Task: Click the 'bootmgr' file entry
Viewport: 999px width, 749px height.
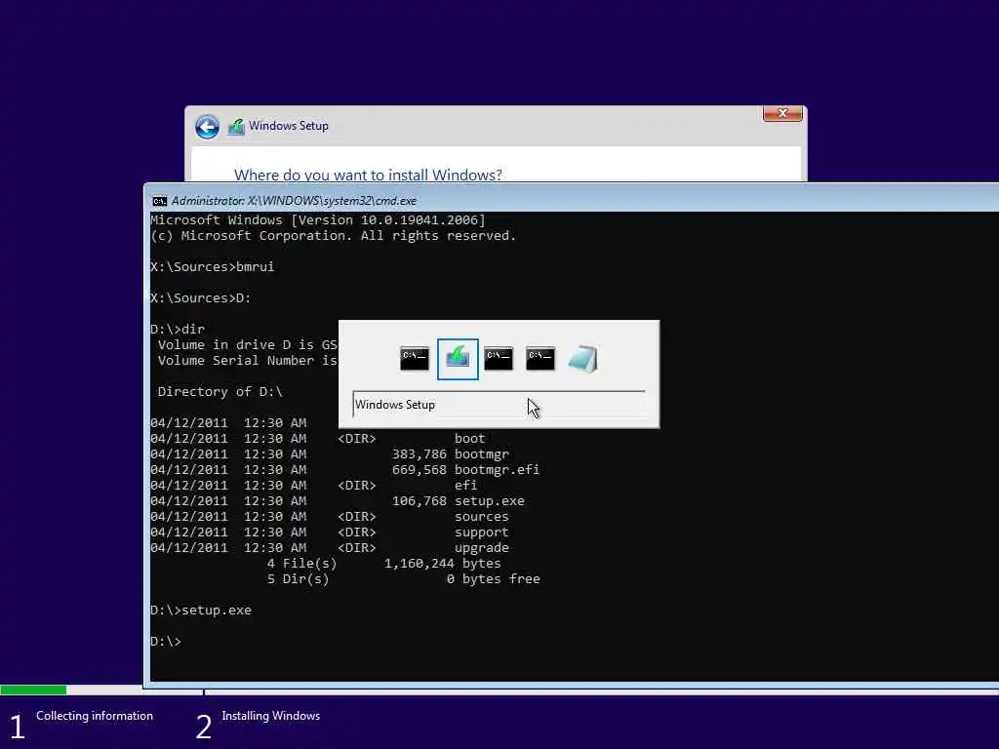Action: pos(482,454)
